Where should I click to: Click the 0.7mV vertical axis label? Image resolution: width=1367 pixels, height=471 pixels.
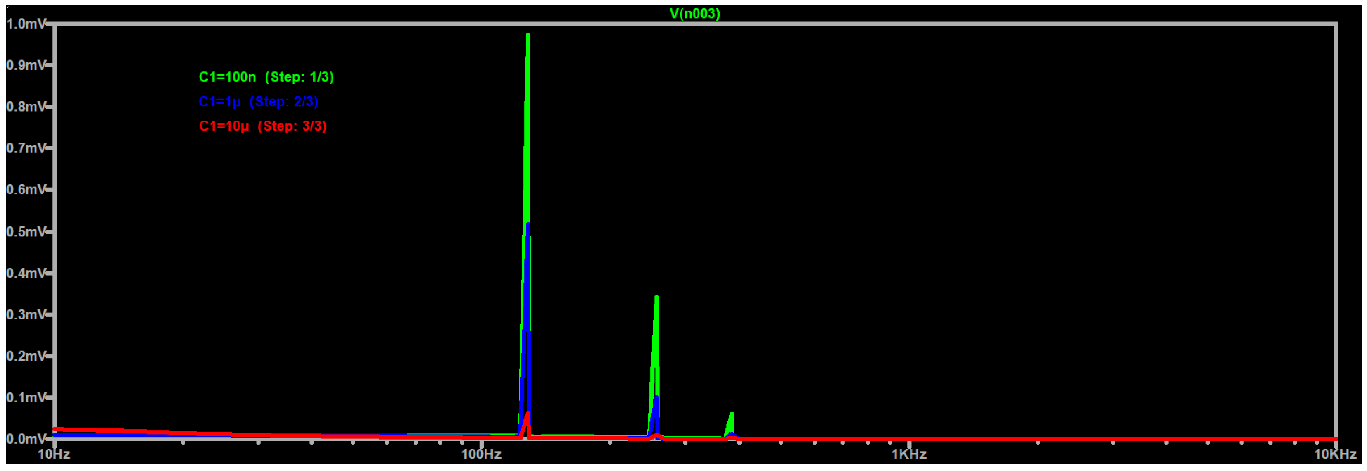click(x=26, y=147)
